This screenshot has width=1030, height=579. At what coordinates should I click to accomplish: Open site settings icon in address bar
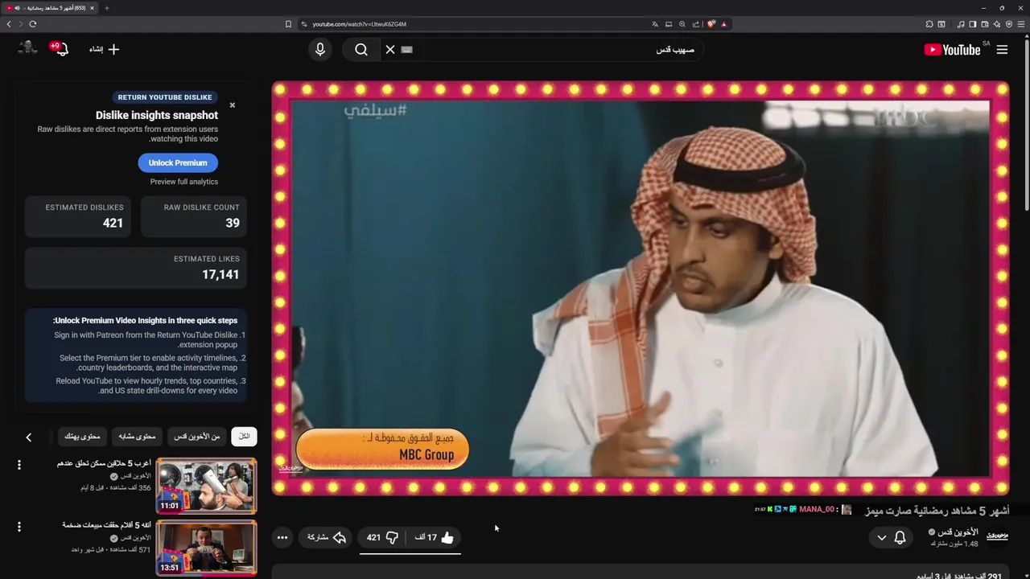304,24
